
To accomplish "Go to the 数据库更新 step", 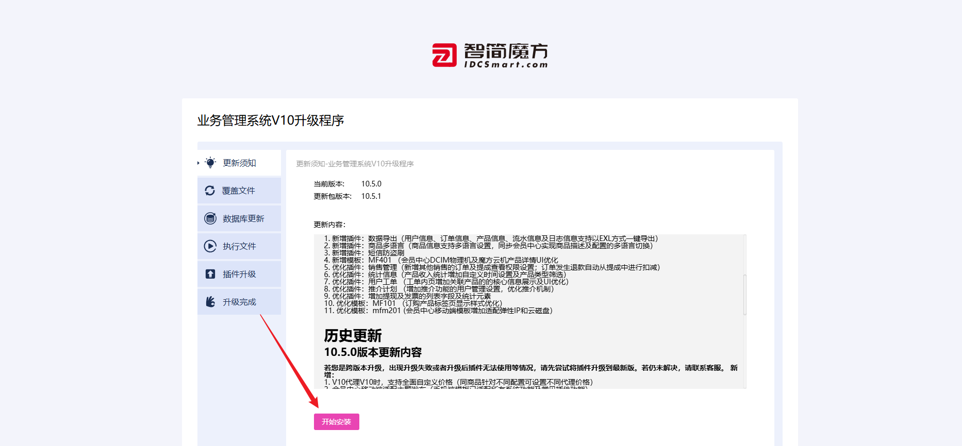I will pyautogui.click(x=239, y=218).
